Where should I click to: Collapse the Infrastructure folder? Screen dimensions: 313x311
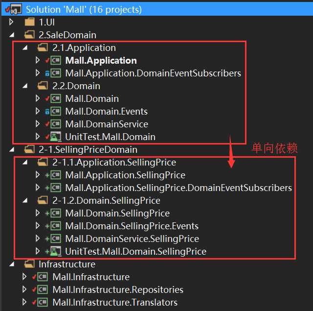tap(12, 264)
